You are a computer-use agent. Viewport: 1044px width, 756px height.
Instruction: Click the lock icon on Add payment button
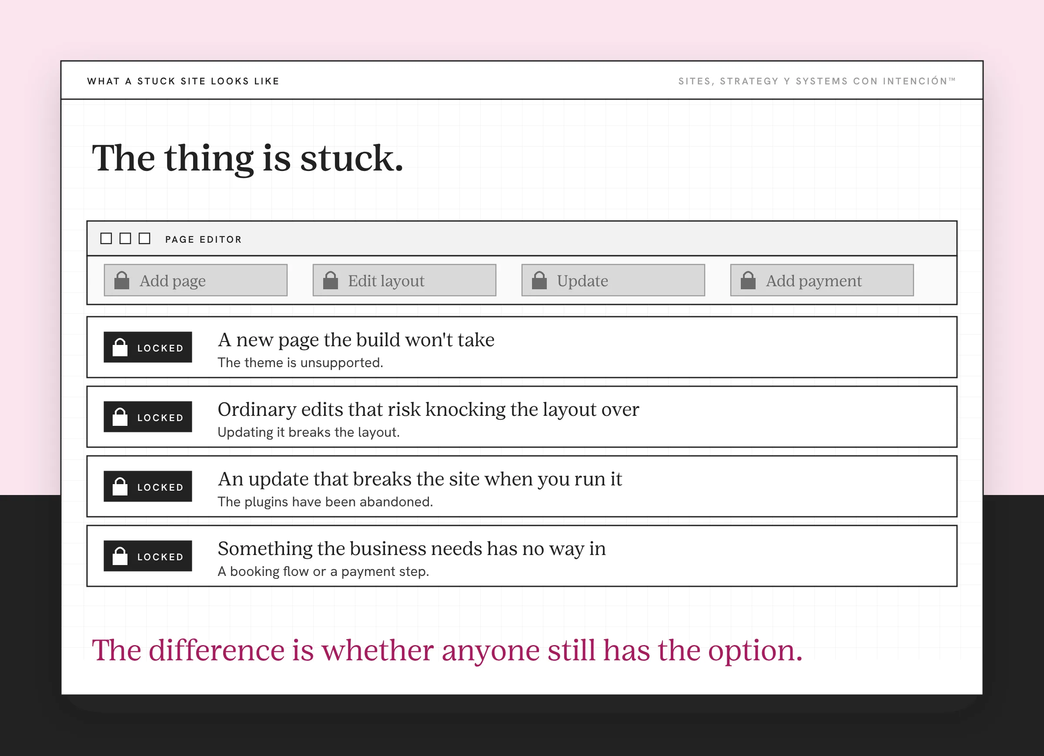(x=748, y=280)
